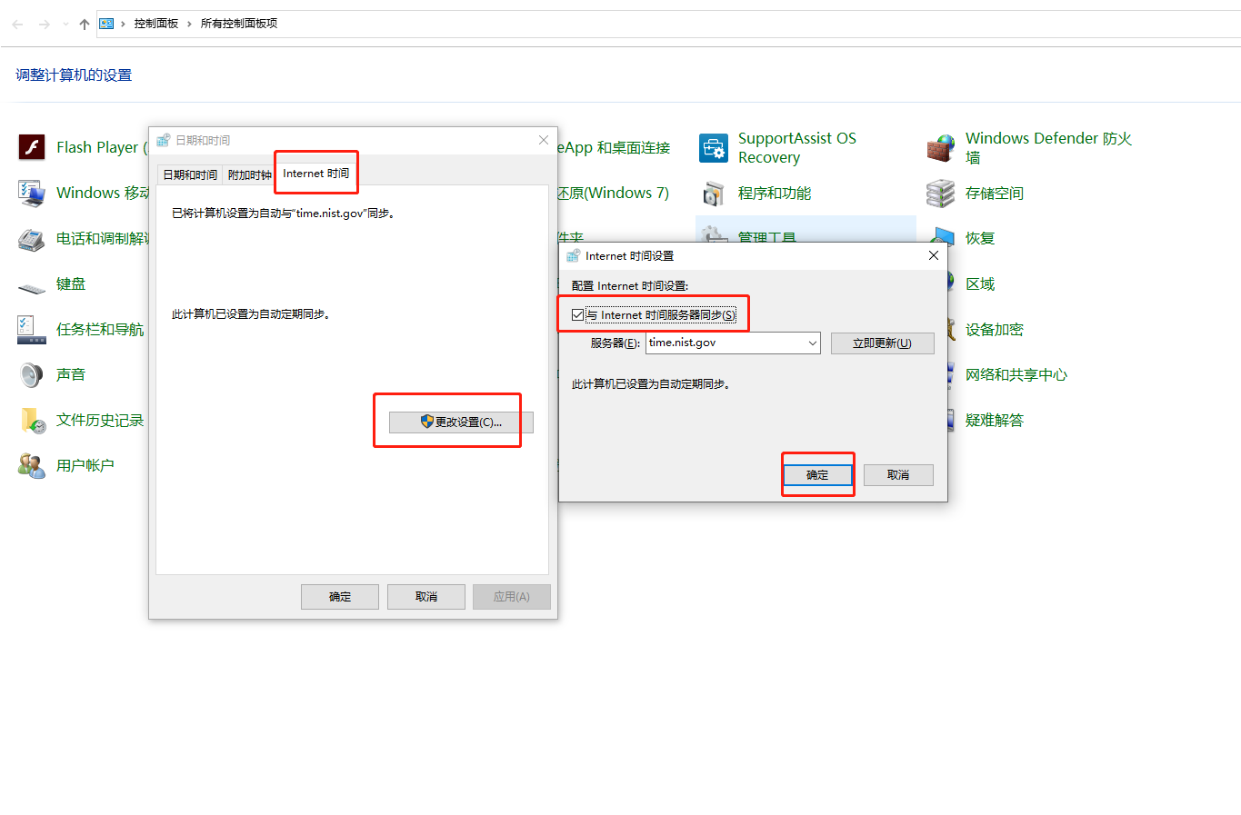Image resolution: width=1241 pixels, height=815 pixels.
Task: Click the sound (声音) speaker icon
Action: pos(32,374)
